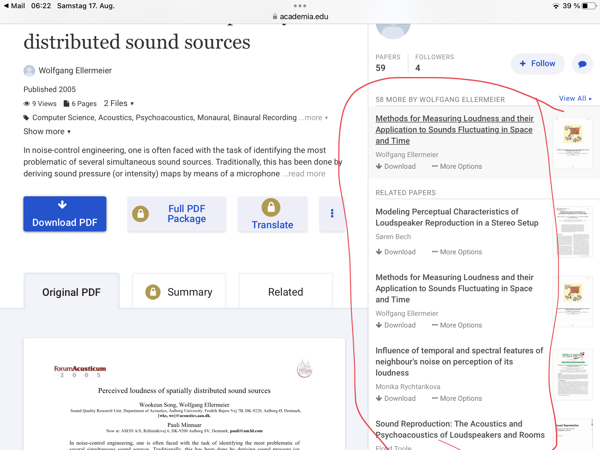Tap the academia.edu address bar

coord(300,17)
